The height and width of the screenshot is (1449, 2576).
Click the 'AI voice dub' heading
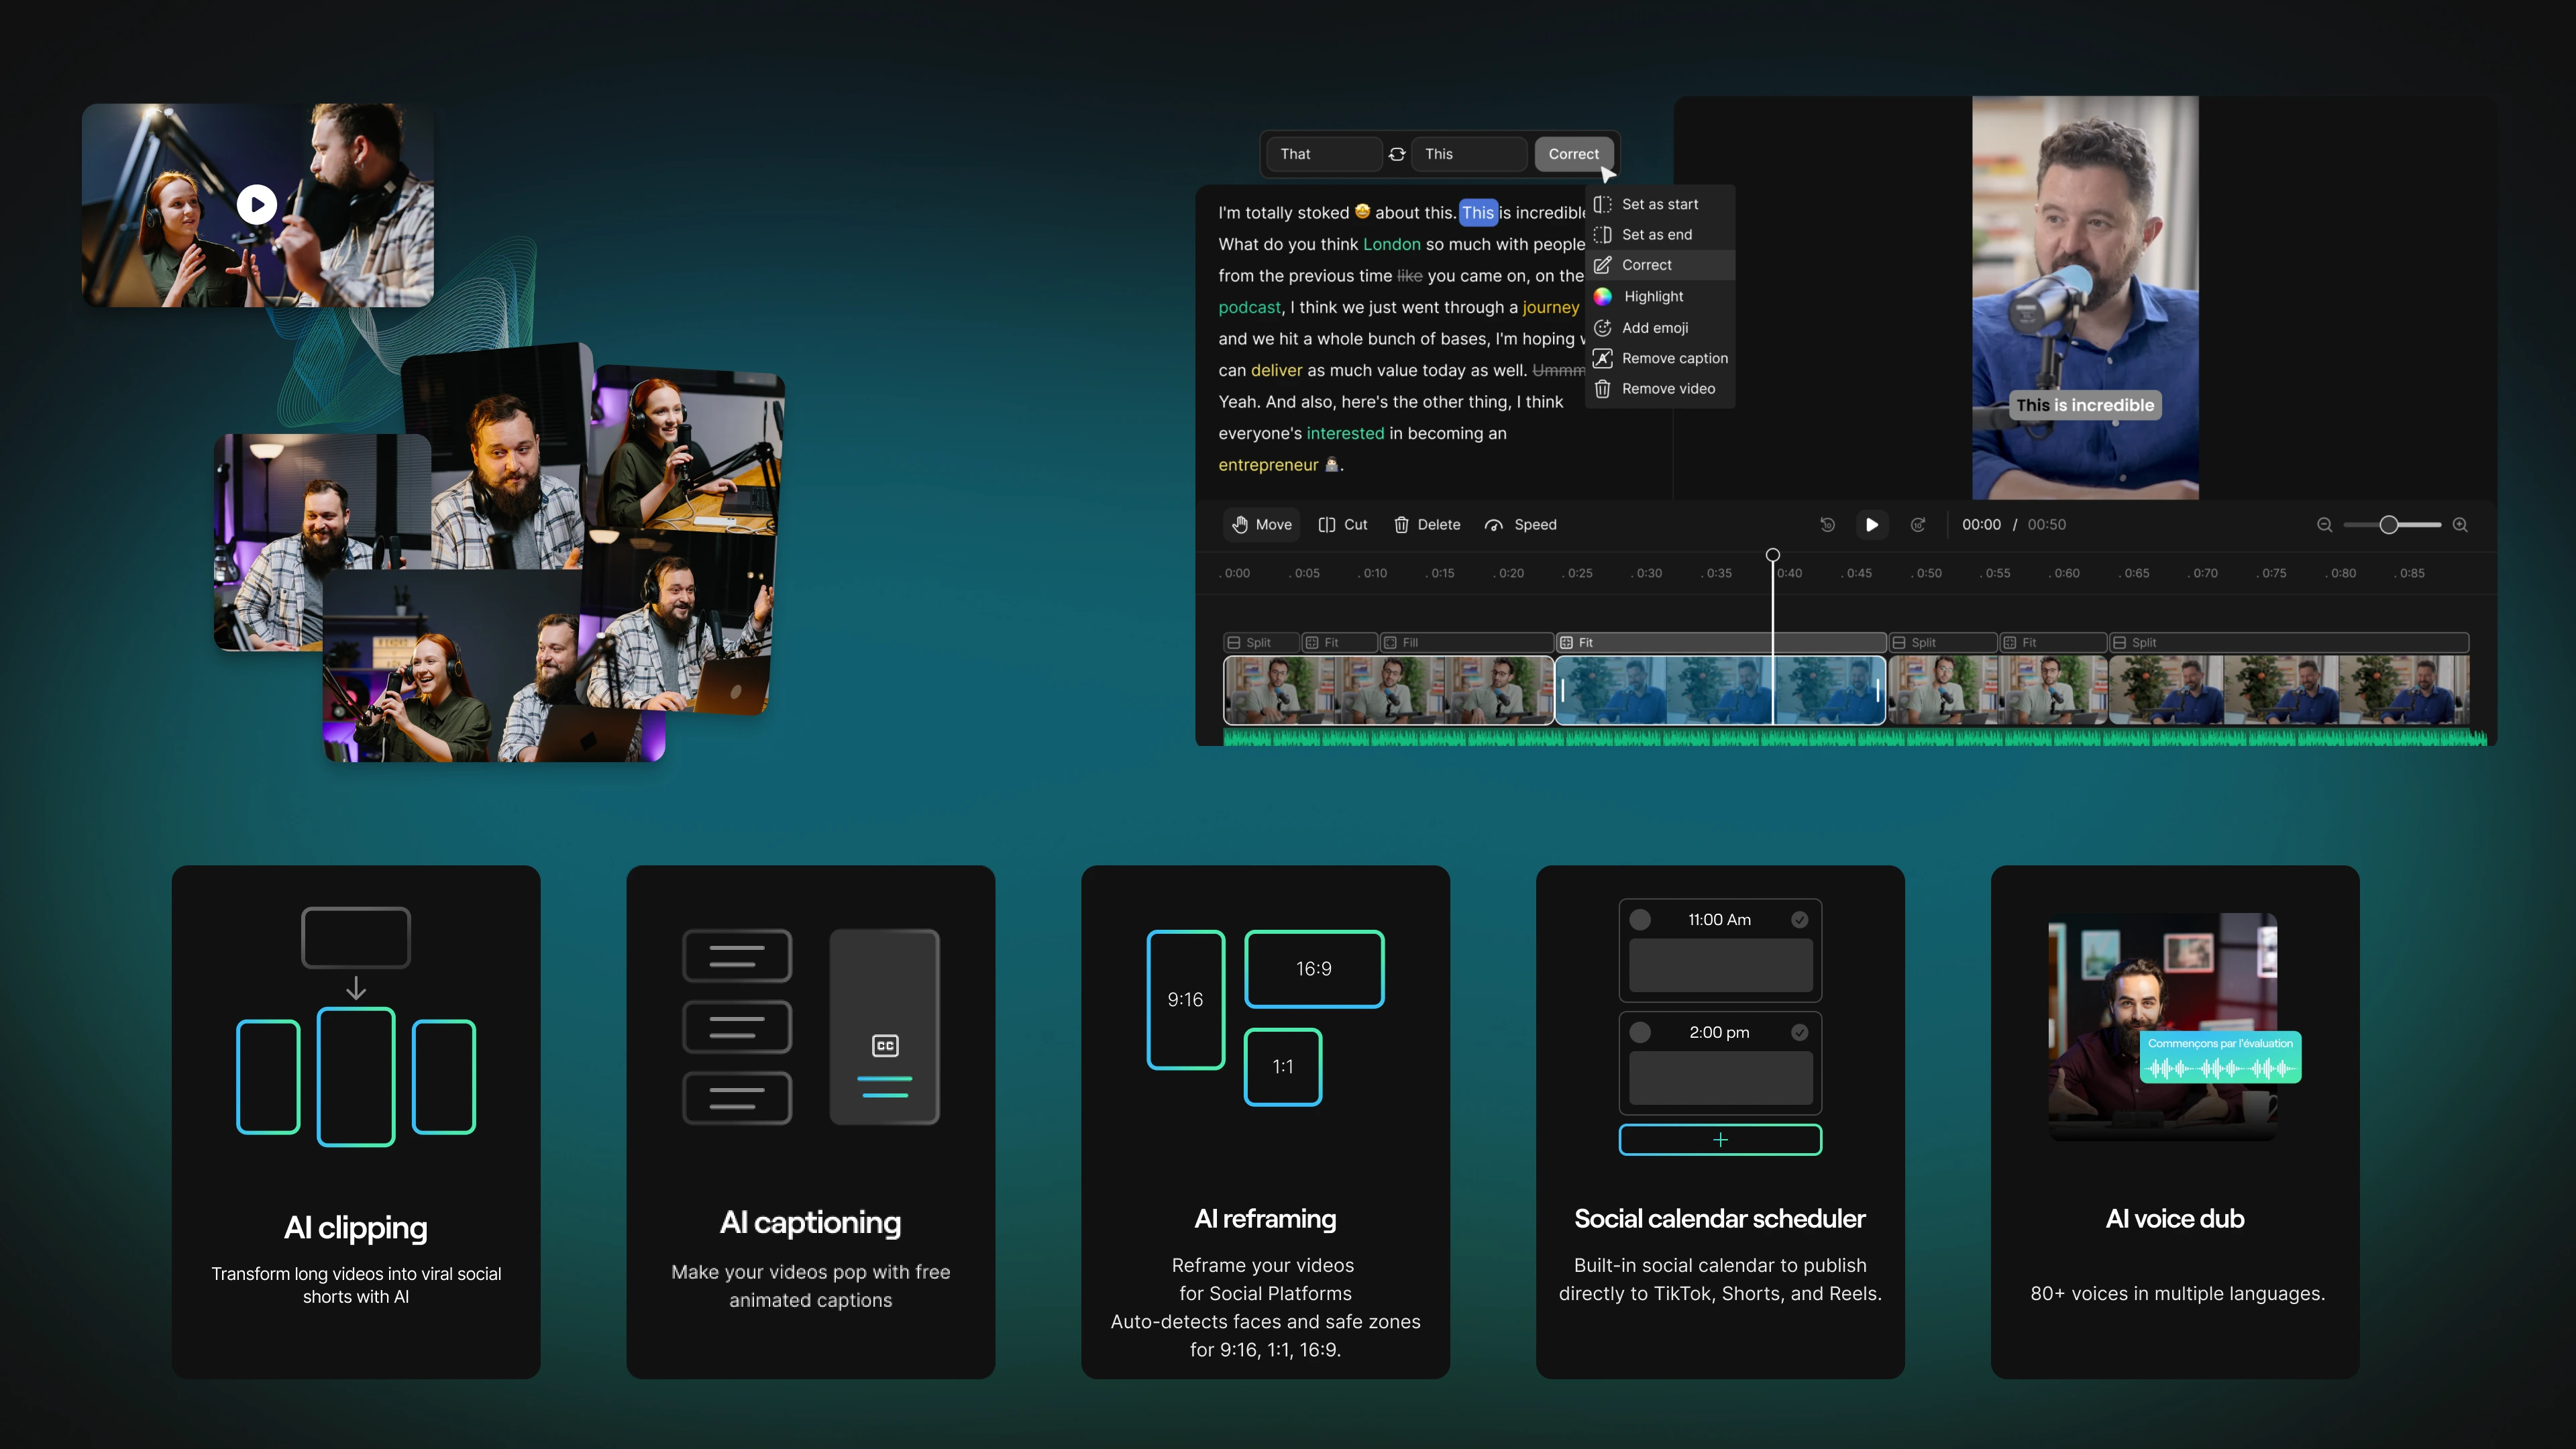tap(2175, 1218)
